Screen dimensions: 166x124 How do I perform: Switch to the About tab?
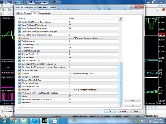(19, 13)
